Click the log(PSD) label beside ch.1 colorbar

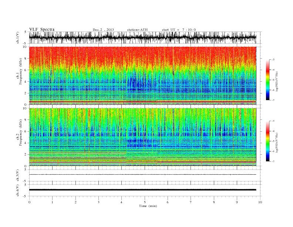tap(277, 81)
